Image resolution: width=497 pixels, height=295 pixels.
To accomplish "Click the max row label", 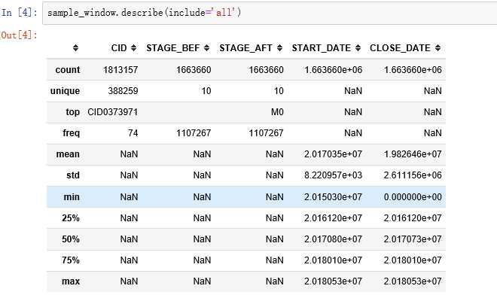I will (x=71, y=281).
